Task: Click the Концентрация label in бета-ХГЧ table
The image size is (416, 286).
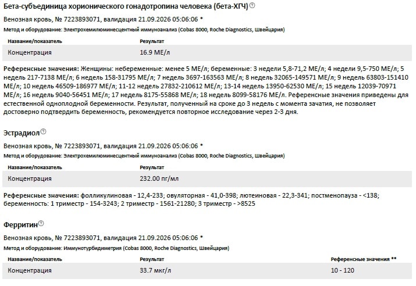Action: 30,52
